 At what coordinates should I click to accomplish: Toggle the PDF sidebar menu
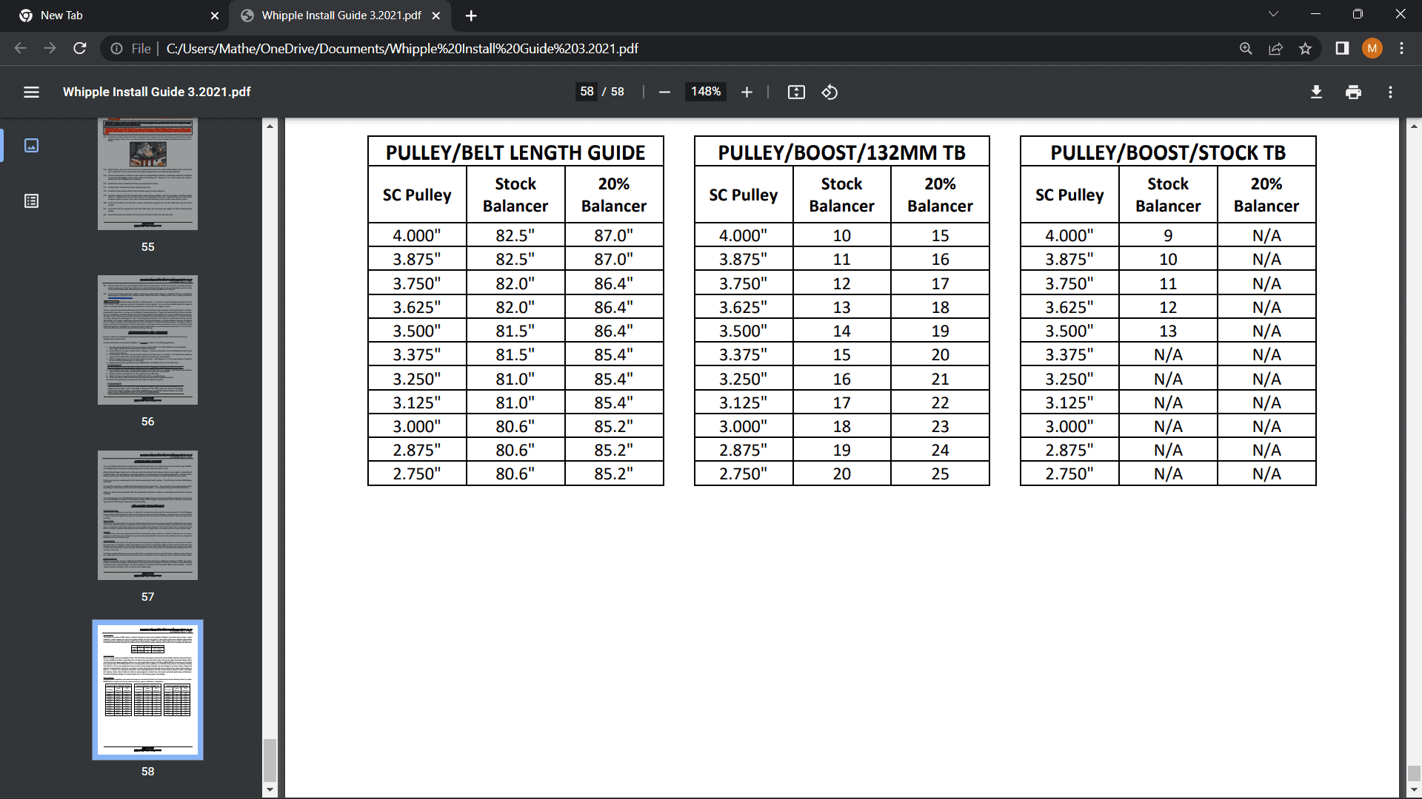31,92
